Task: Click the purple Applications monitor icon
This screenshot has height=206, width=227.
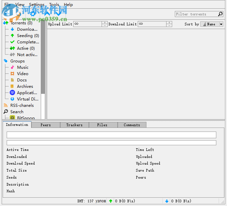Action: pos(12,93)
